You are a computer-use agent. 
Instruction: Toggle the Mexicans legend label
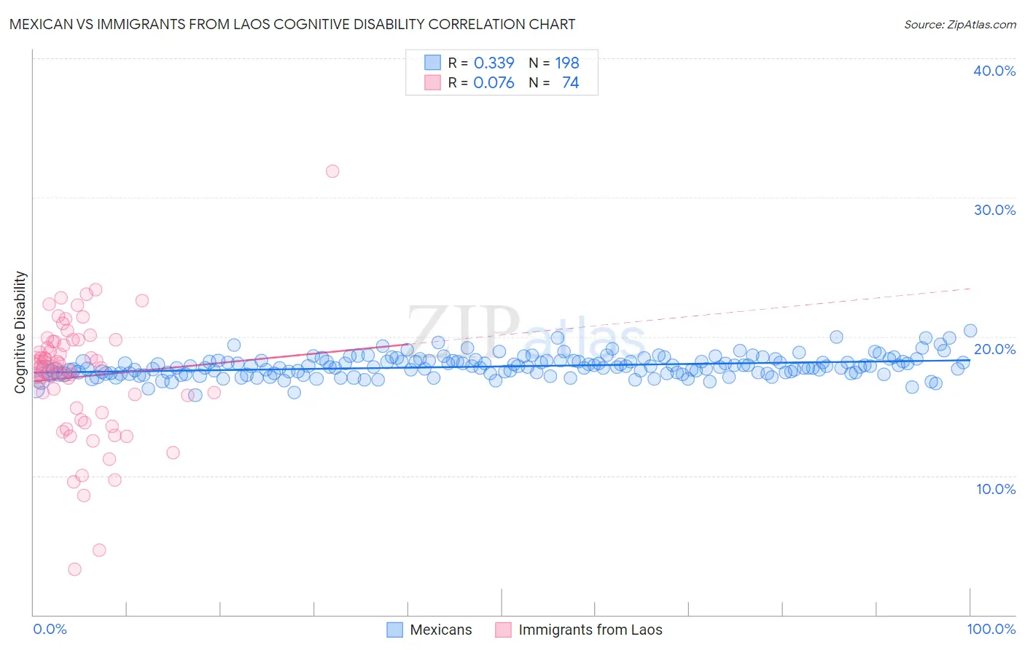point(441,630)
